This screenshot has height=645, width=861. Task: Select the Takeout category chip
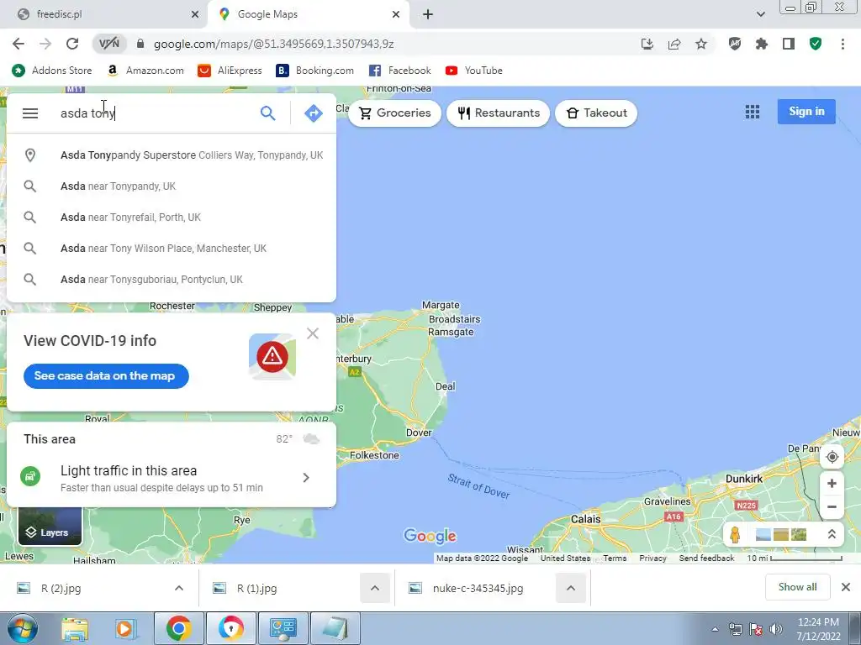click(x=596, y=113)
